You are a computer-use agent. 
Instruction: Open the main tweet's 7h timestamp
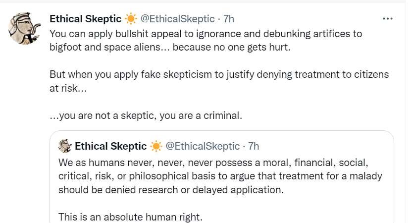click(x=228, y=19)
